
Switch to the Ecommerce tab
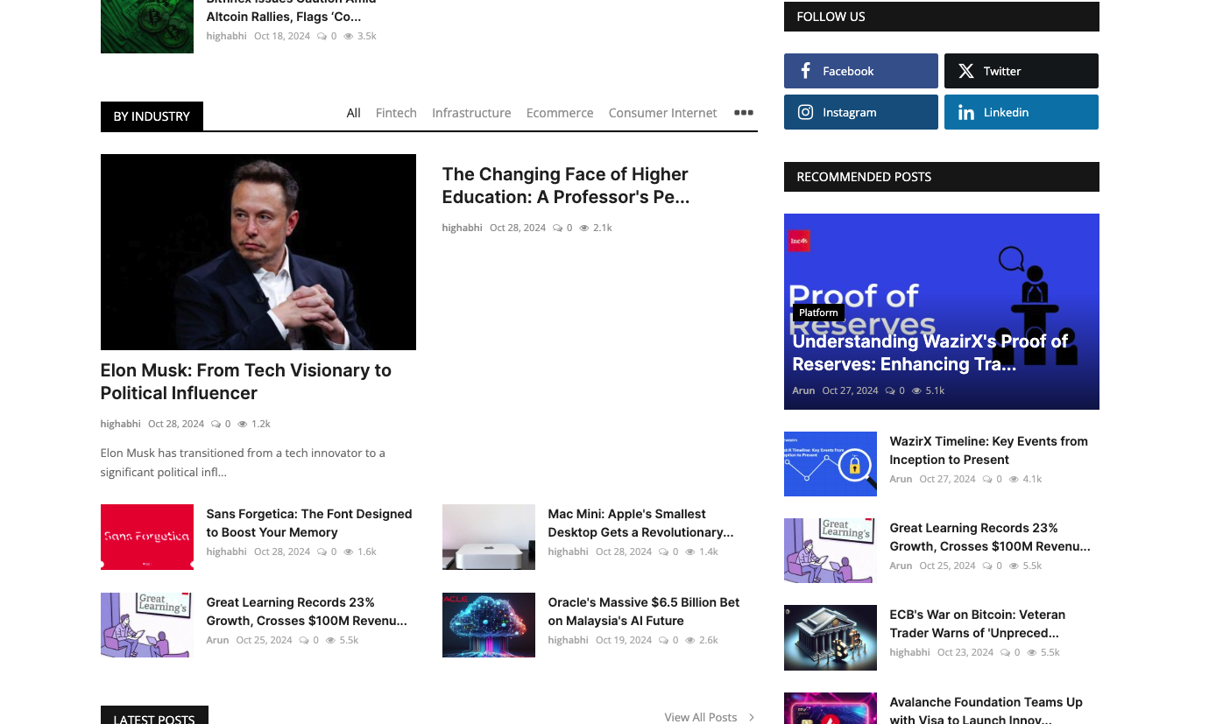(x=560, y=113)
